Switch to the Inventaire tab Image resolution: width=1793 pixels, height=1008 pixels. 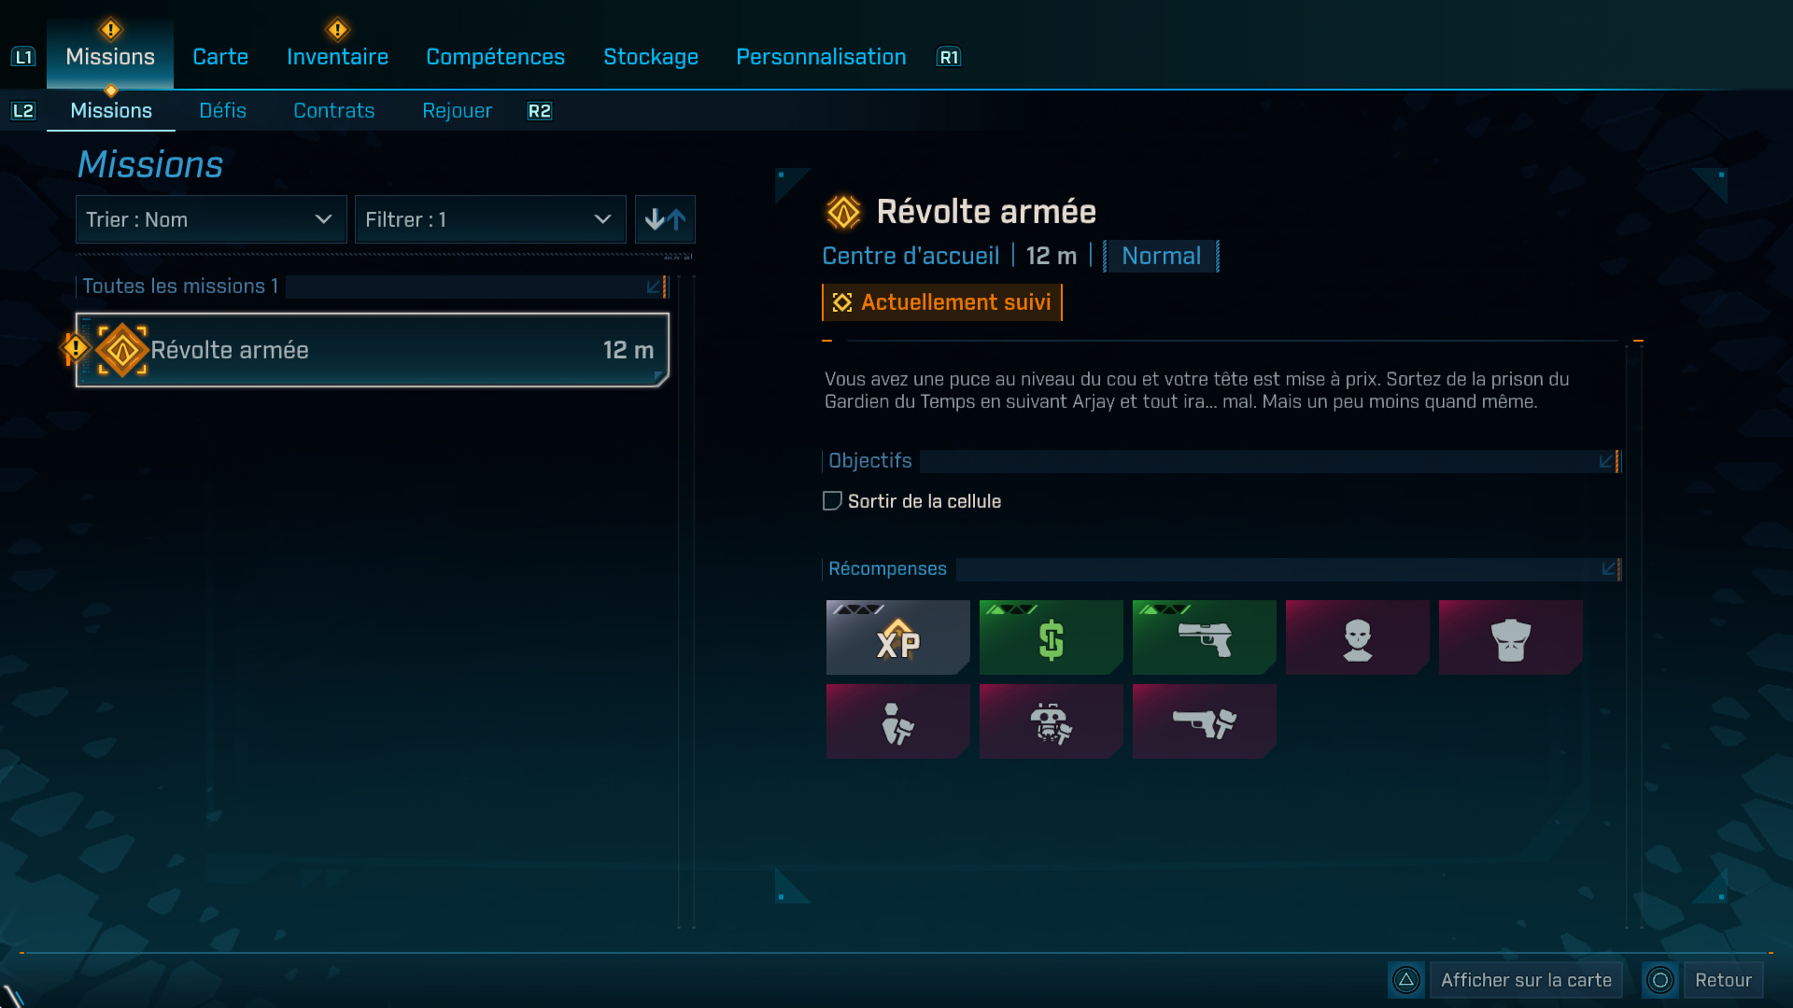pyautogui.click(x=337, y=57)
